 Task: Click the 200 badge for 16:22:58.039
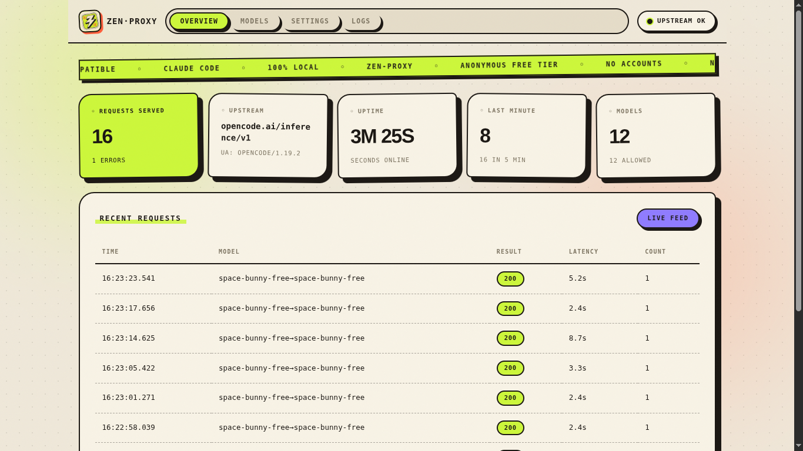(510, 428)
